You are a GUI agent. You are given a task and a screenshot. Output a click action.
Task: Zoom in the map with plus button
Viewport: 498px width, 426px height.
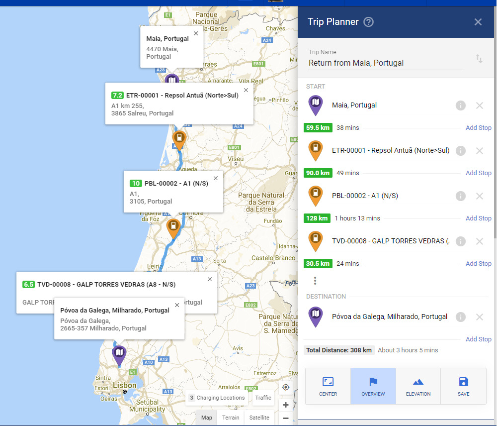(286, 405)
